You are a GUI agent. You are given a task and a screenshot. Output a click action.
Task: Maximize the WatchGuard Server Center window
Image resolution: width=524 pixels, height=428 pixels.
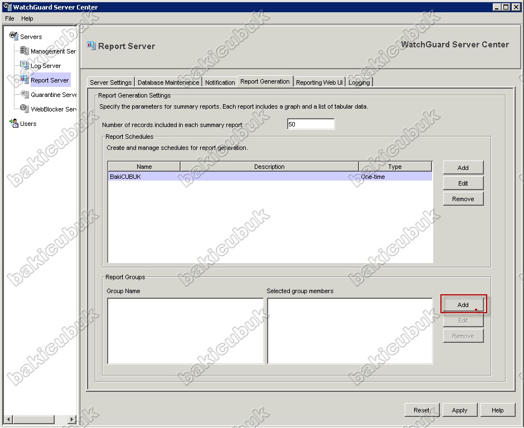click(x=506, y=7)
